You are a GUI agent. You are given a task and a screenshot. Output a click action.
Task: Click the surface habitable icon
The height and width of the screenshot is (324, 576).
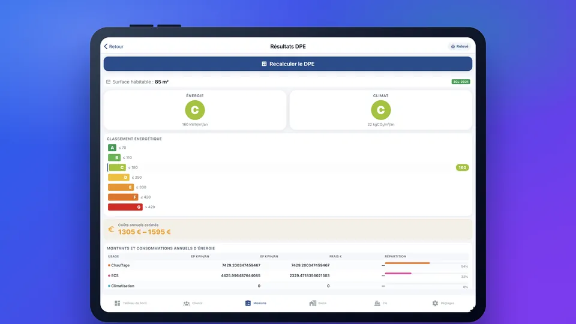click(x=109, y=82)
